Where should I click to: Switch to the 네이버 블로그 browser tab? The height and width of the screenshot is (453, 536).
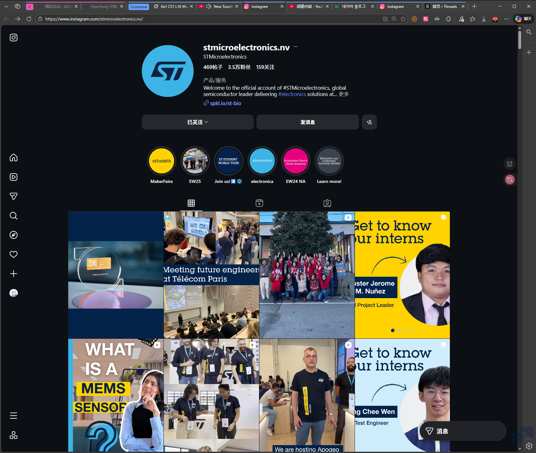(x=354, y=6)
